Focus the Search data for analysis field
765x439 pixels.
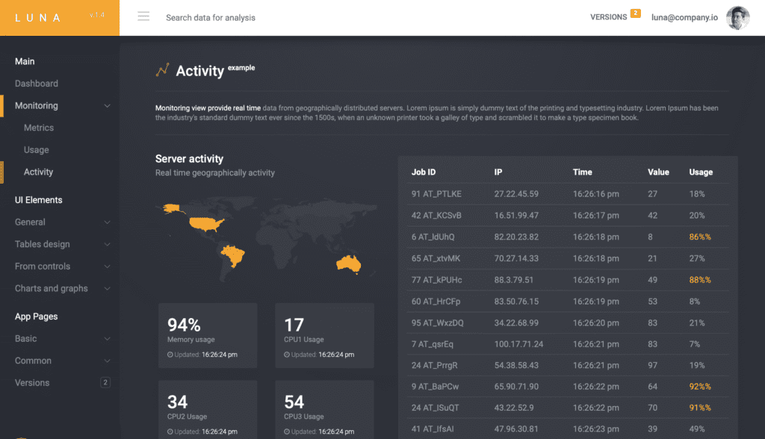210,18
